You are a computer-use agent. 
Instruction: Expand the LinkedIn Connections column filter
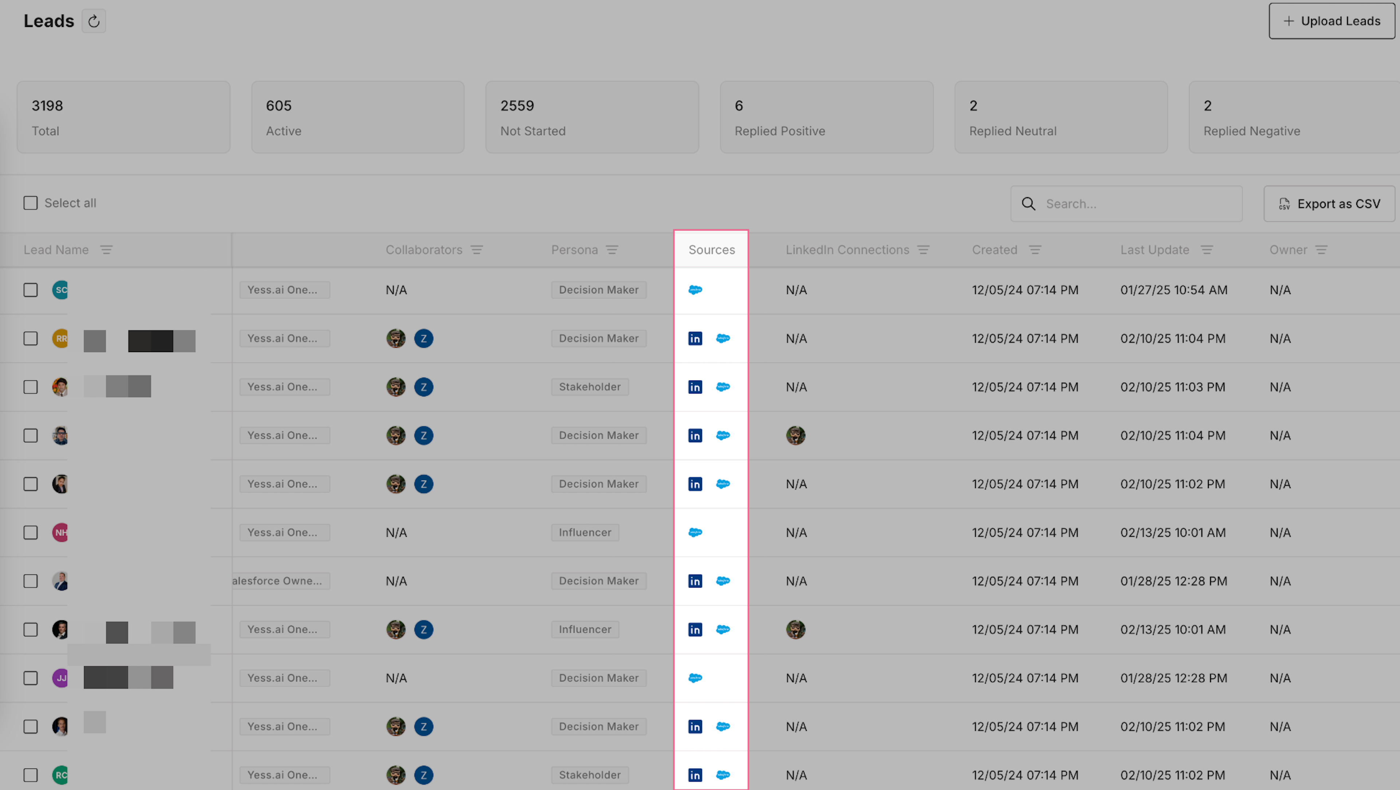[x=923, y=250]
